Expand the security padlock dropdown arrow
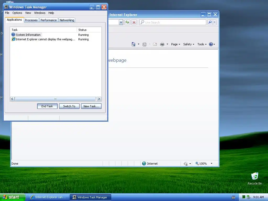Viewport: 268px width, 201px height. [x=190, y=164]
